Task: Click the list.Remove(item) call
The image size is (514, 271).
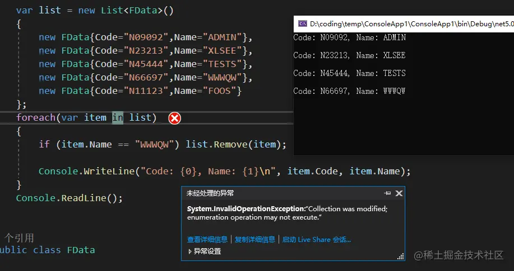Action: [235, 145]
